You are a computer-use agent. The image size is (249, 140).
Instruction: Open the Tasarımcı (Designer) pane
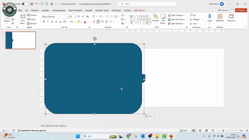[x=231, y=17]
